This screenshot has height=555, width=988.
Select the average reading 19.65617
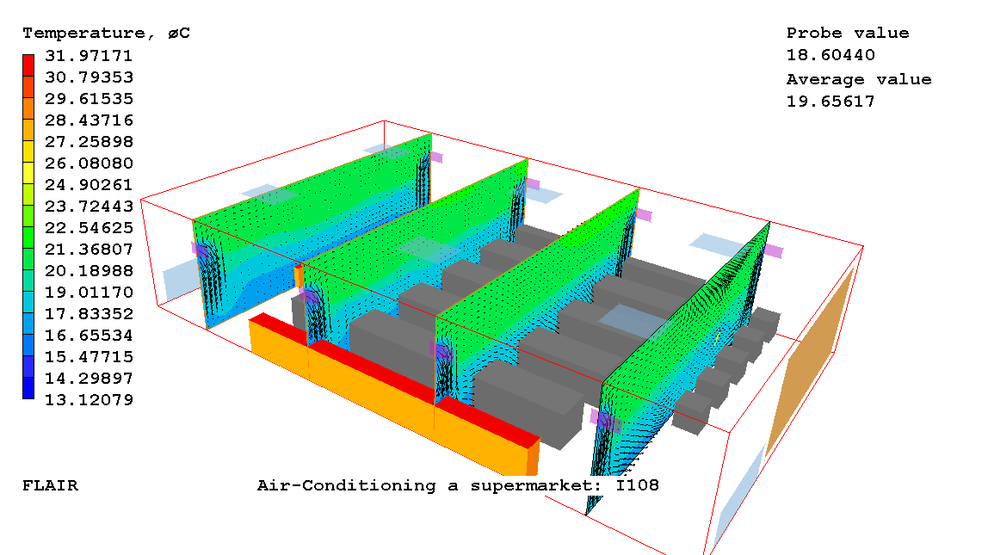[830, 102]
